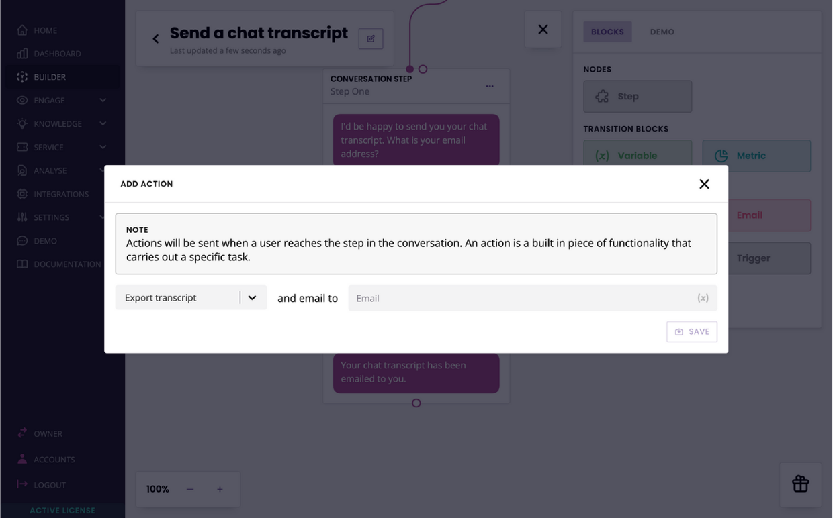Select the Blocks tab

click(607, 32)
